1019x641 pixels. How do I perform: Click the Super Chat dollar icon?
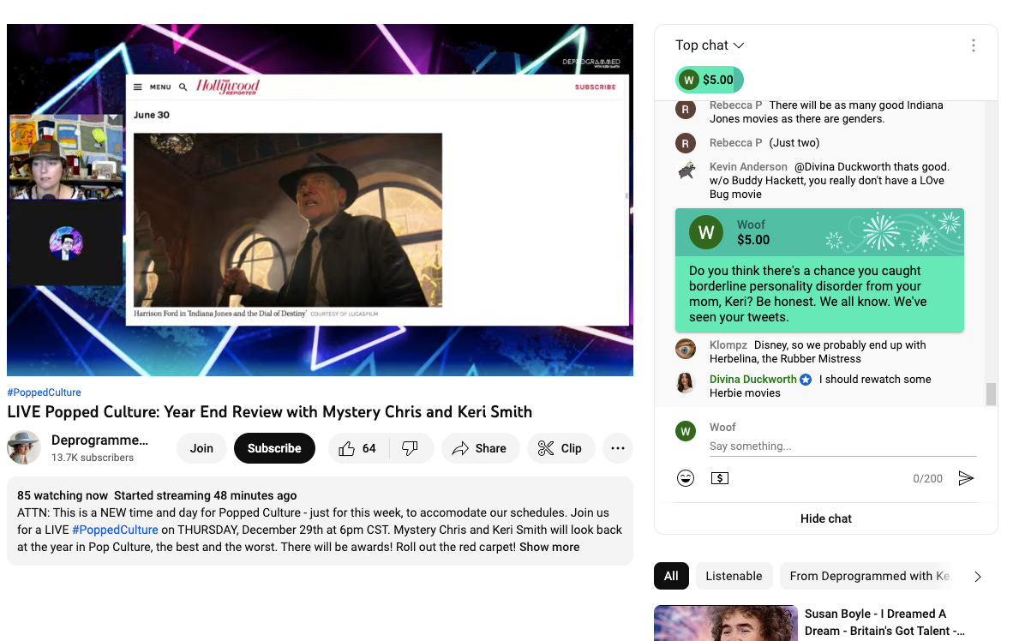click(719, 478)
